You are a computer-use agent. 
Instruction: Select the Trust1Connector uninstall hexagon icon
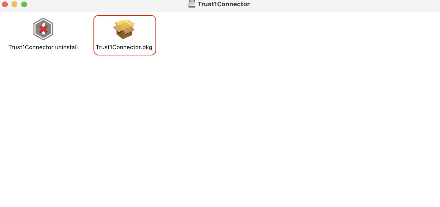(43, 29)
